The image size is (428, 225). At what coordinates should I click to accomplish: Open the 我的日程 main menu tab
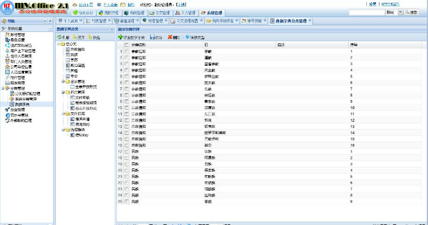tap(108, 13)
